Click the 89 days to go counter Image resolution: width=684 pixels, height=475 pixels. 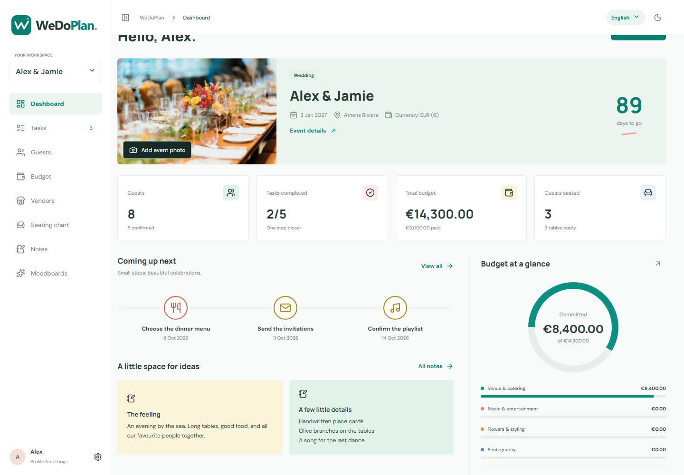[629, 111]
